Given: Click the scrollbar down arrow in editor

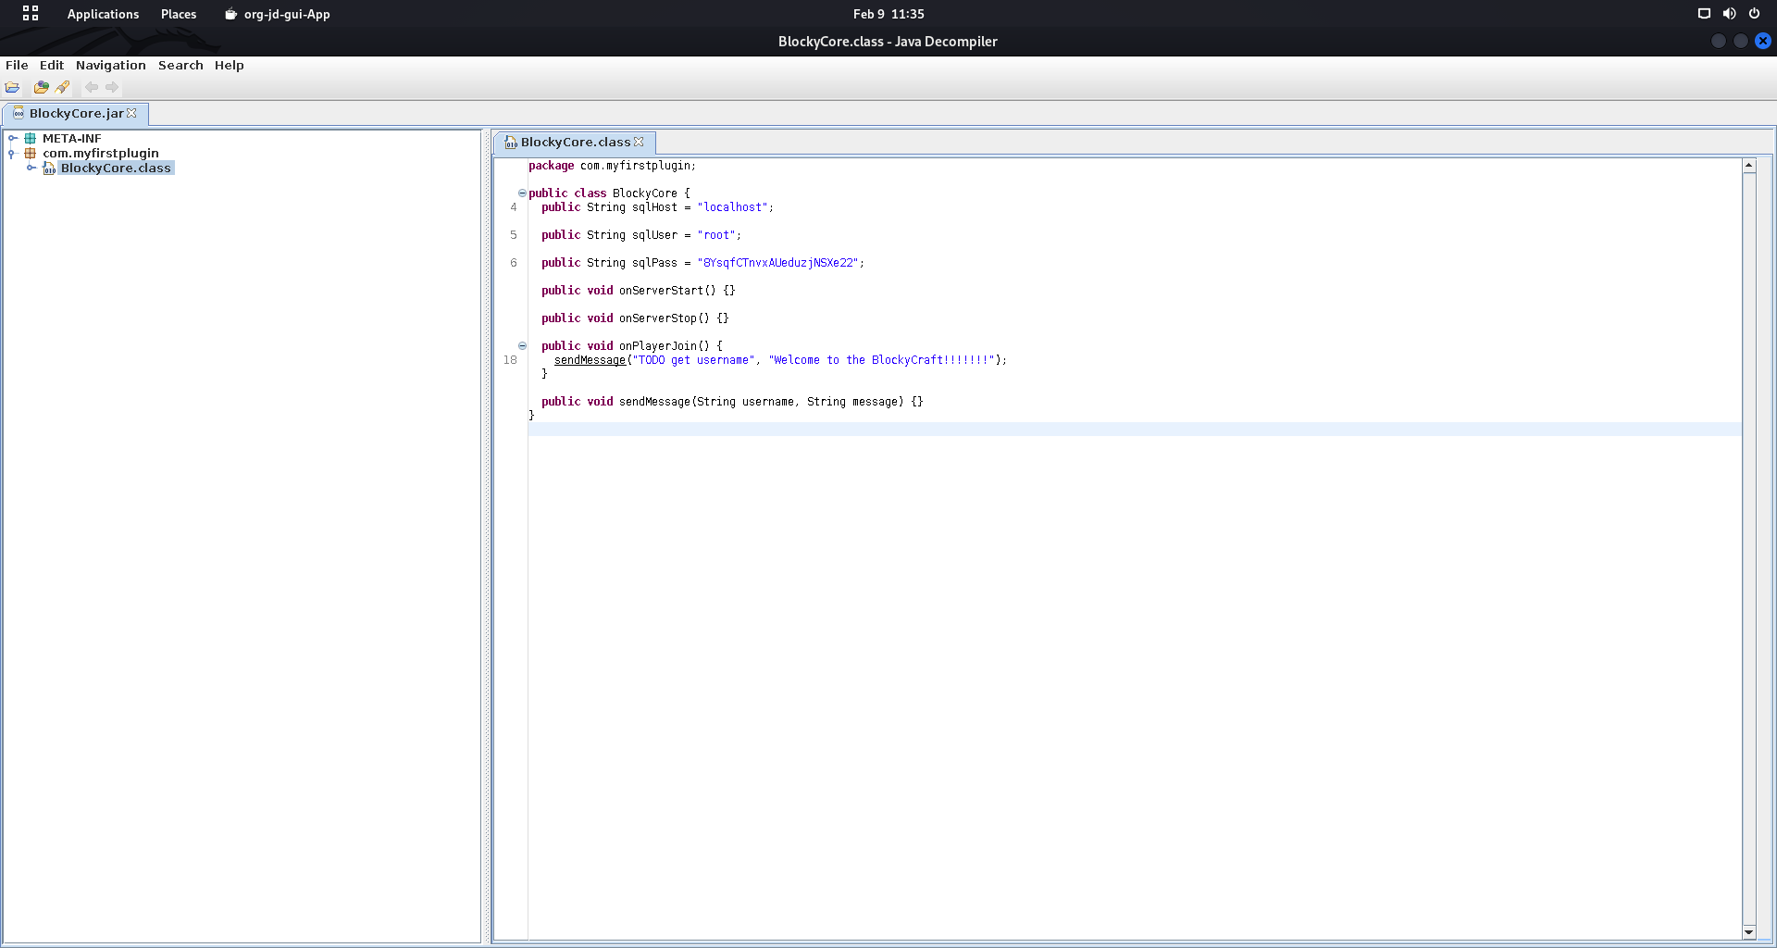Looking at the screenshot, I should pyautogui.click(x=1748, y=932).
